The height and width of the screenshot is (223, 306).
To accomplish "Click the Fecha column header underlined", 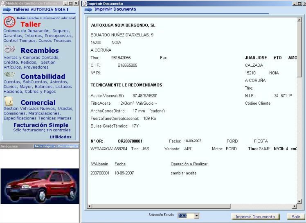I will coord(120,164).
